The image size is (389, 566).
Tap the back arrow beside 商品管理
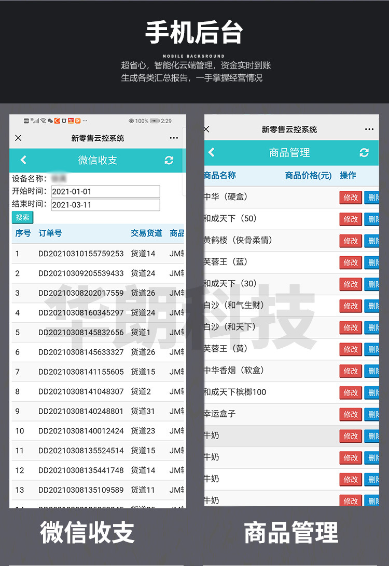pos(212,152)
